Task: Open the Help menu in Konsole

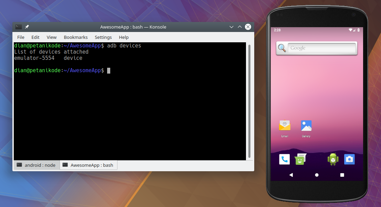Action: tap(124, 37)
